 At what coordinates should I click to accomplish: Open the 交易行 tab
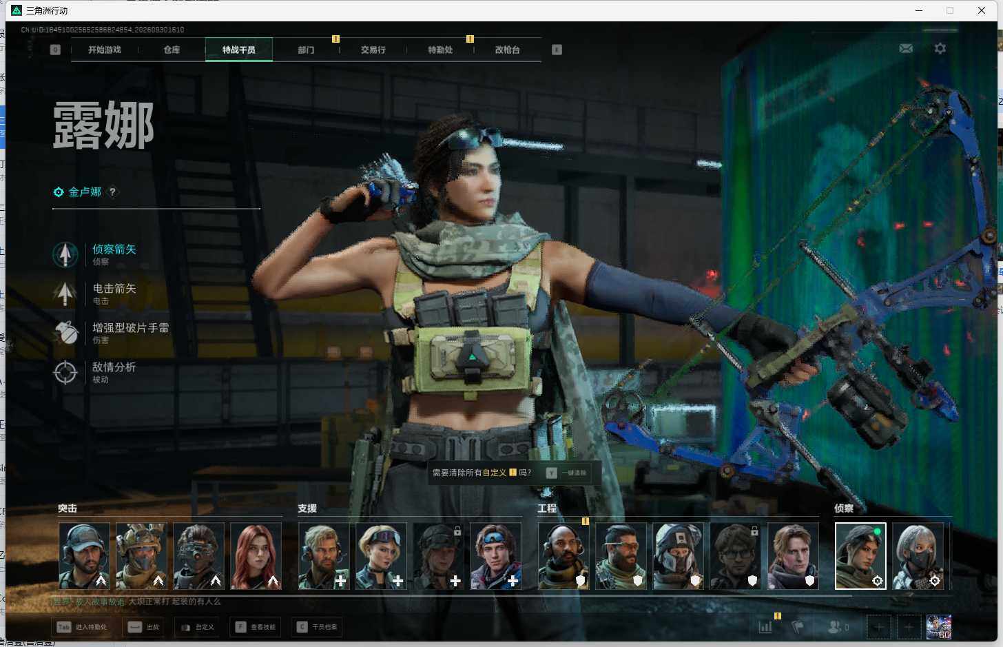point(373,50)
